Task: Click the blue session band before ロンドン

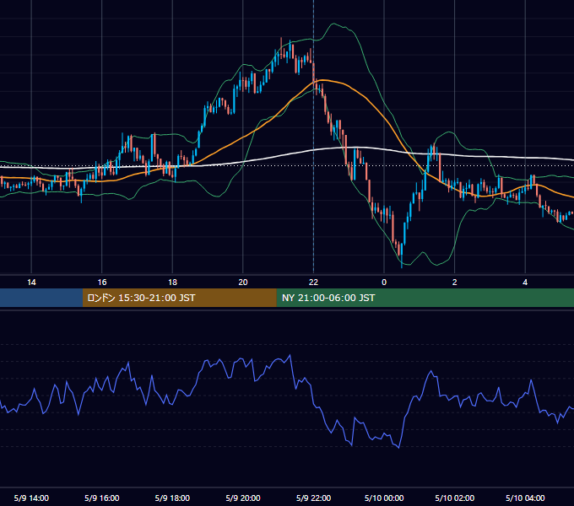Action: (41, 298)
